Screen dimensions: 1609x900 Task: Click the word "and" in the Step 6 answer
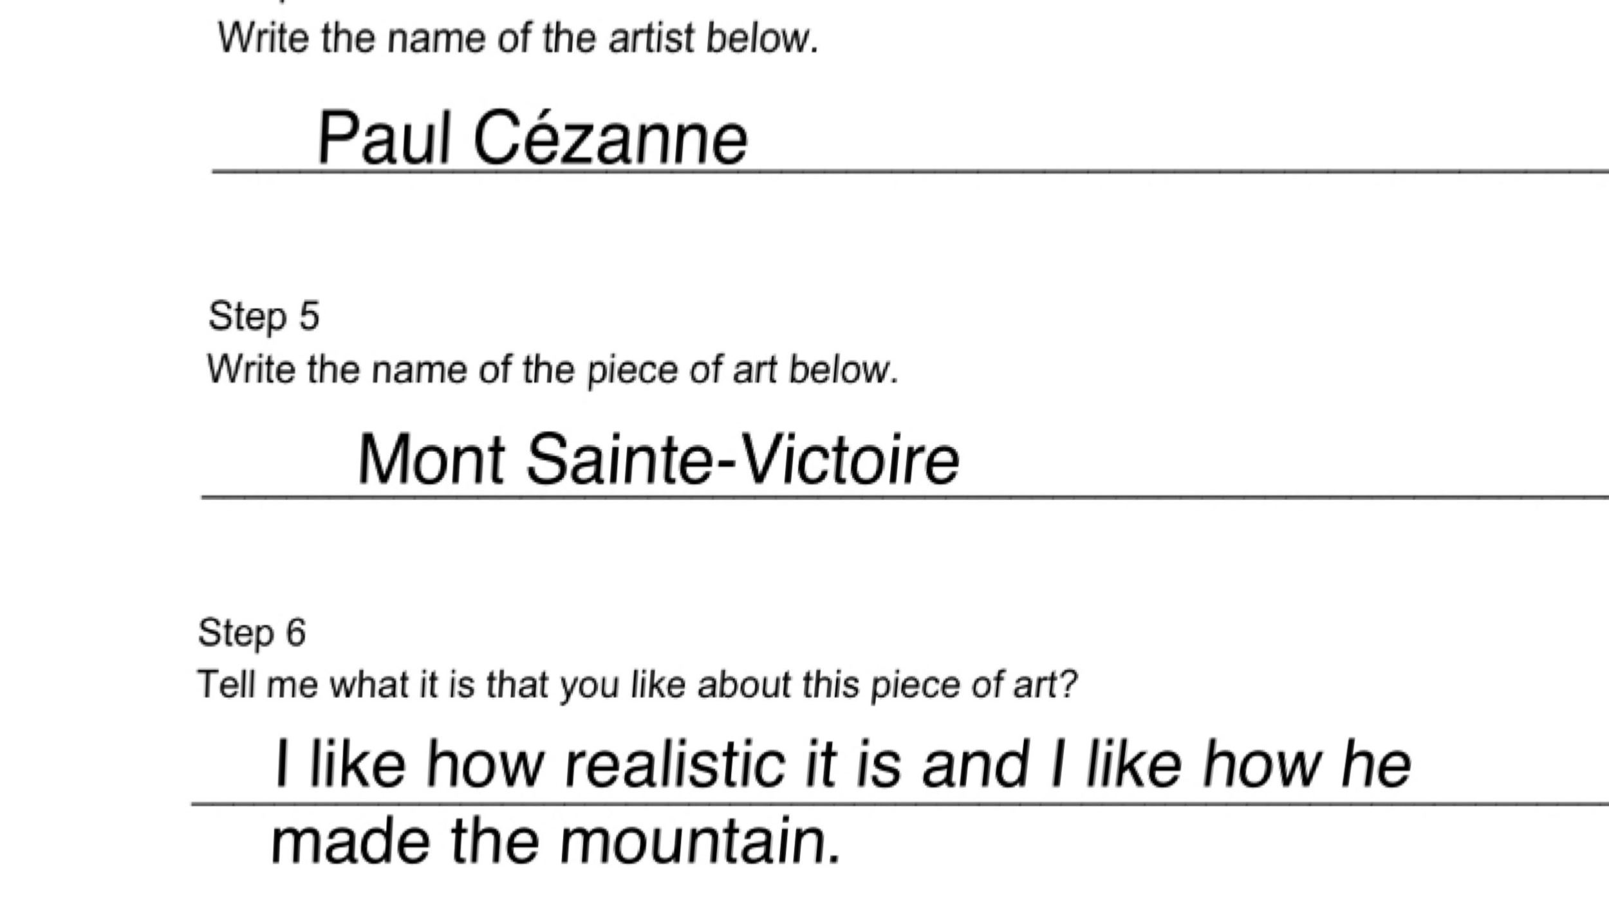click(x=975, y=764)
